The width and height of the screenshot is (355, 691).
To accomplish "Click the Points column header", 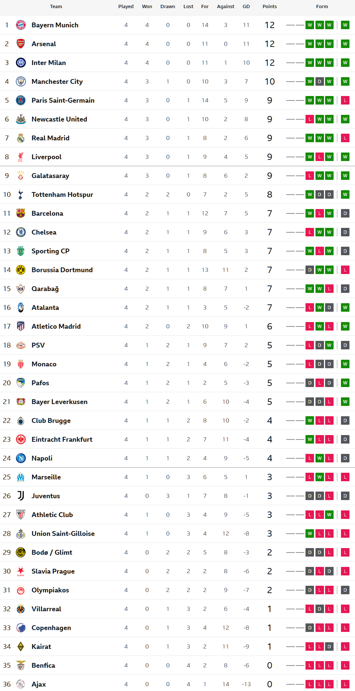I will point(269,7).
